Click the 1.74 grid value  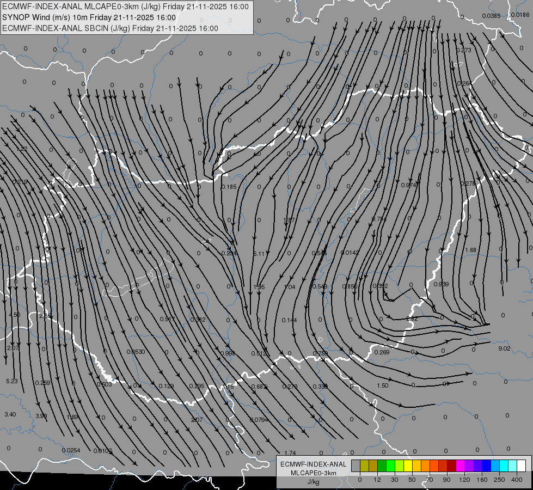click(x=290, y=453)
